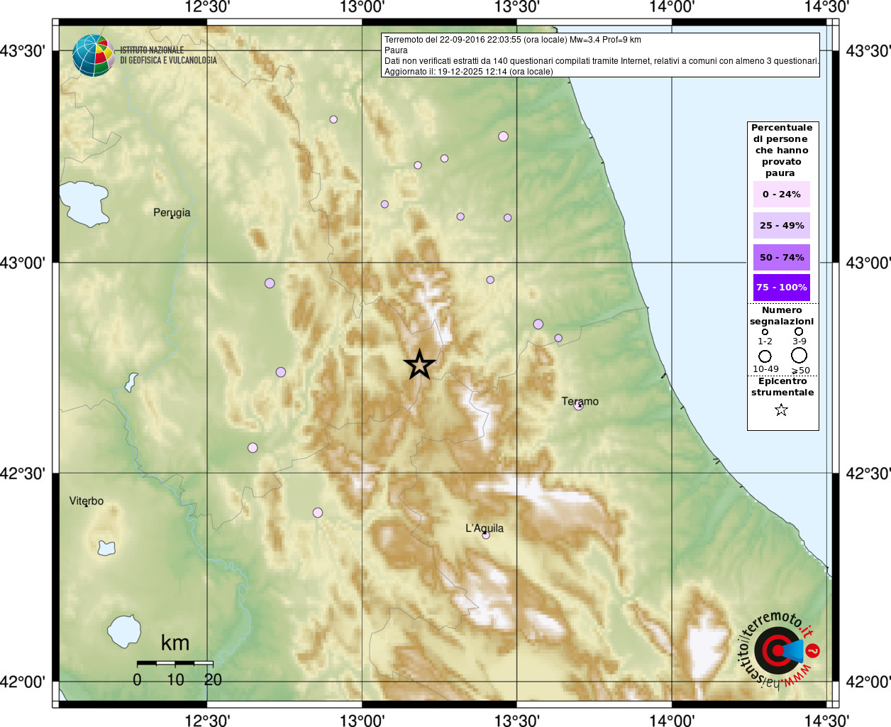Click the Perugia city label

(x=172, y=212)
